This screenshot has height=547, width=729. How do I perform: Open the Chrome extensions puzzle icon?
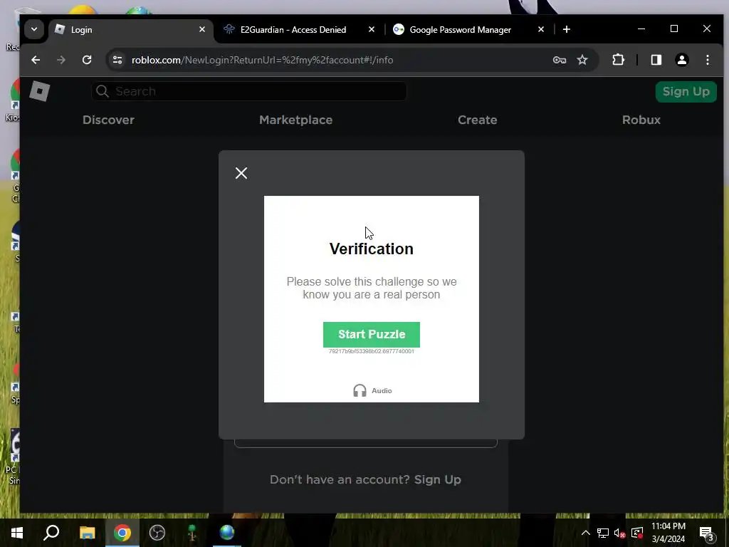click(x=618, y=60)
